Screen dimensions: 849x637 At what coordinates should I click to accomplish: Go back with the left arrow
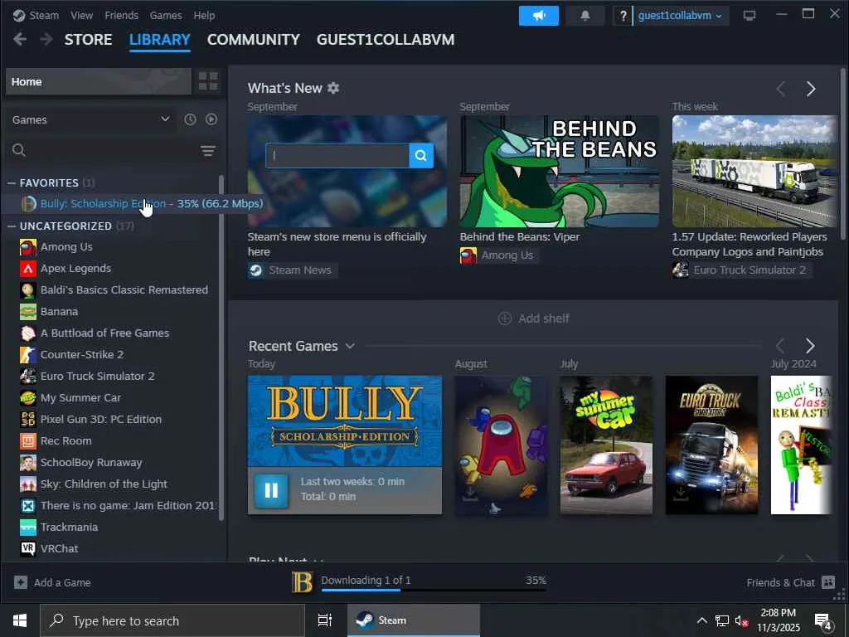click(x=20, y=40)
